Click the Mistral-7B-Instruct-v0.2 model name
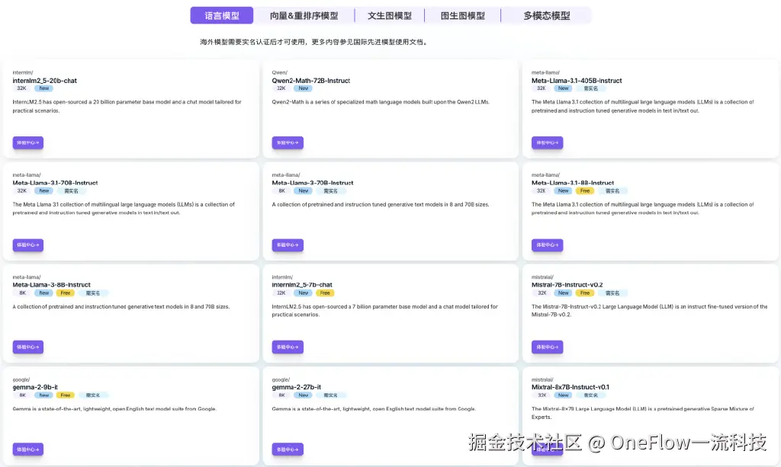This screenshot has width=781, height=467. tap(567, 285)
